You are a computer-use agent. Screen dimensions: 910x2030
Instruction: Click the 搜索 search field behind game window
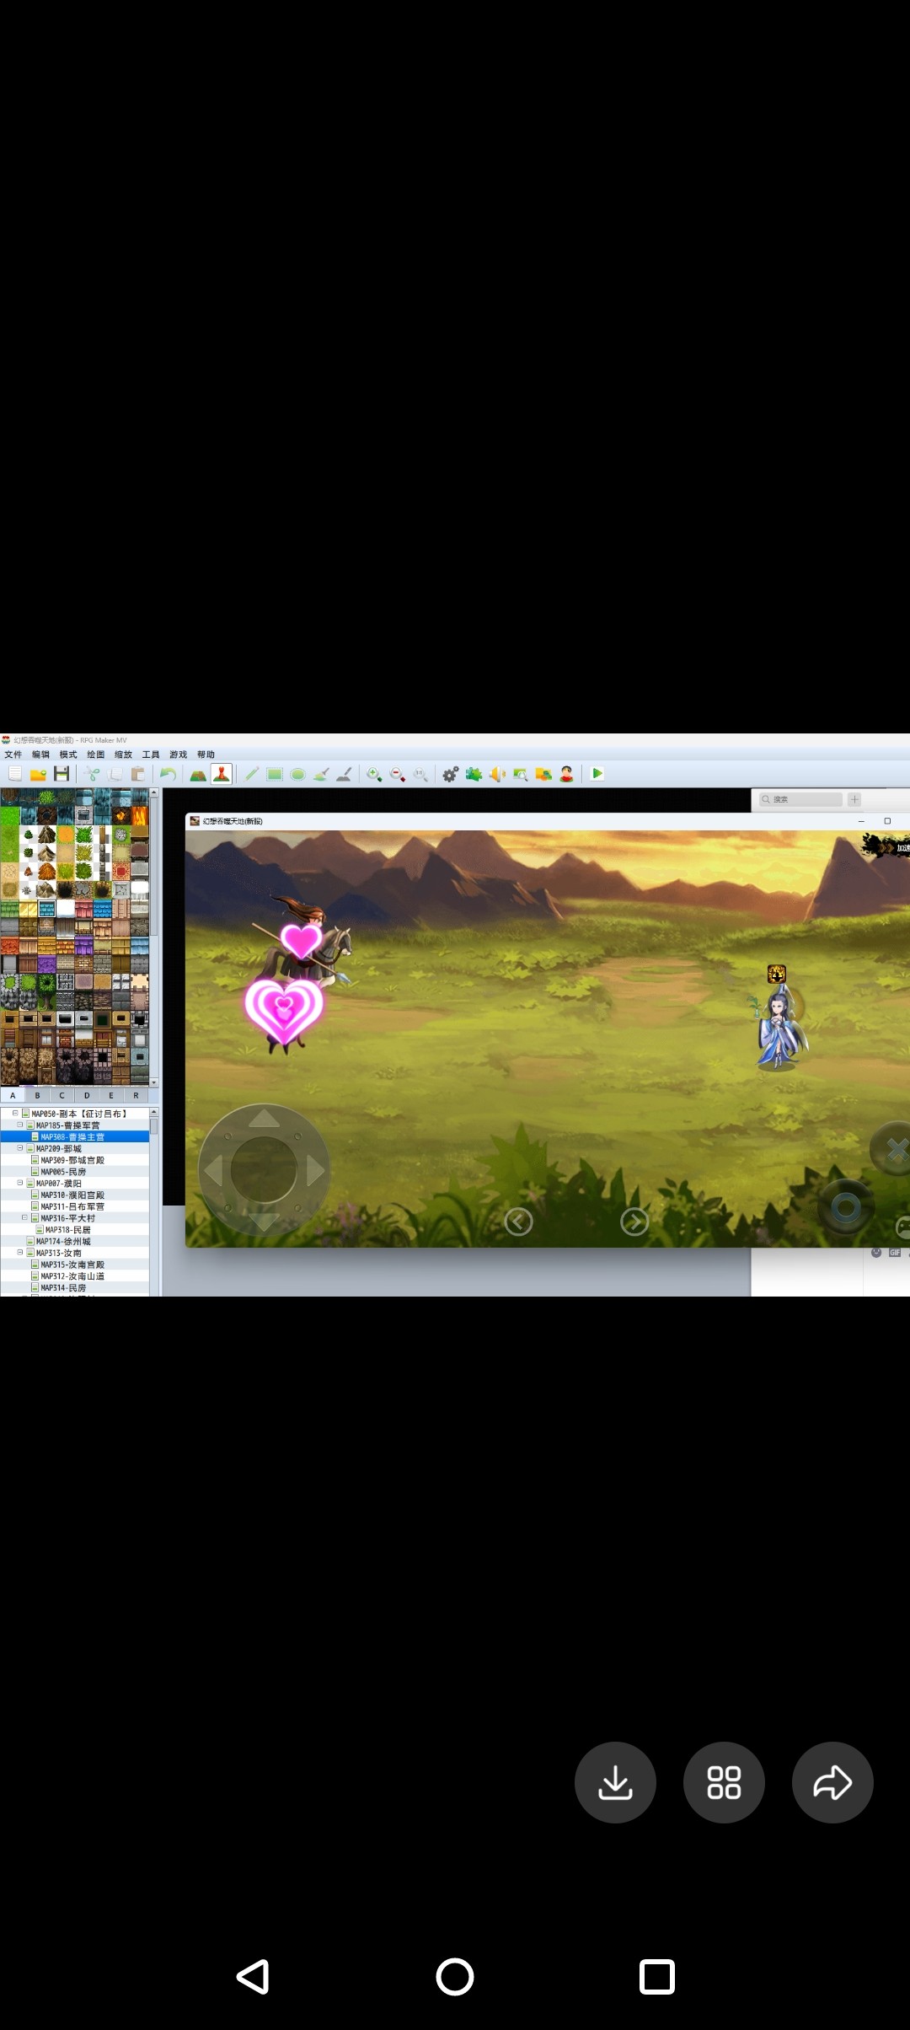(x=800, y=799)
